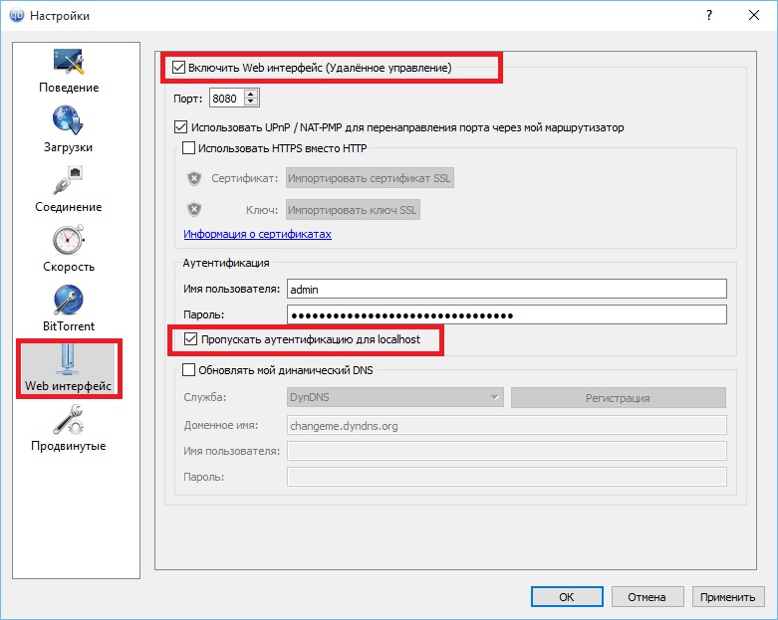Confirm settings with the OK button
778x620 pixels.
[566, 597]
